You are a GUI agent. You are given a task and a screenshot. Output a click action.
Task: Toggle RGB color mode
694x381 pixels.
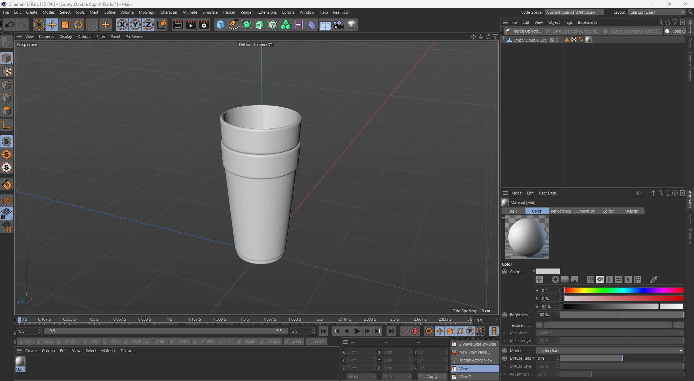[x=590, y=279]
